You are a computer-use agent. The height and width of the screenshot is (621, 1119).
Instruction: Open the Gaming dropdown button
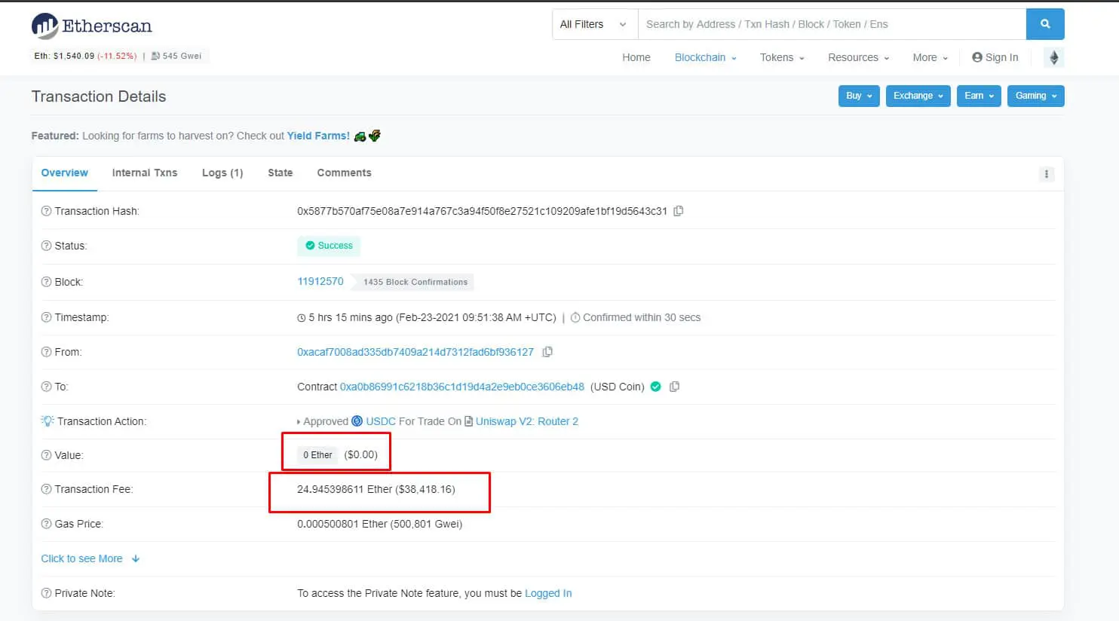point(1036,96)
